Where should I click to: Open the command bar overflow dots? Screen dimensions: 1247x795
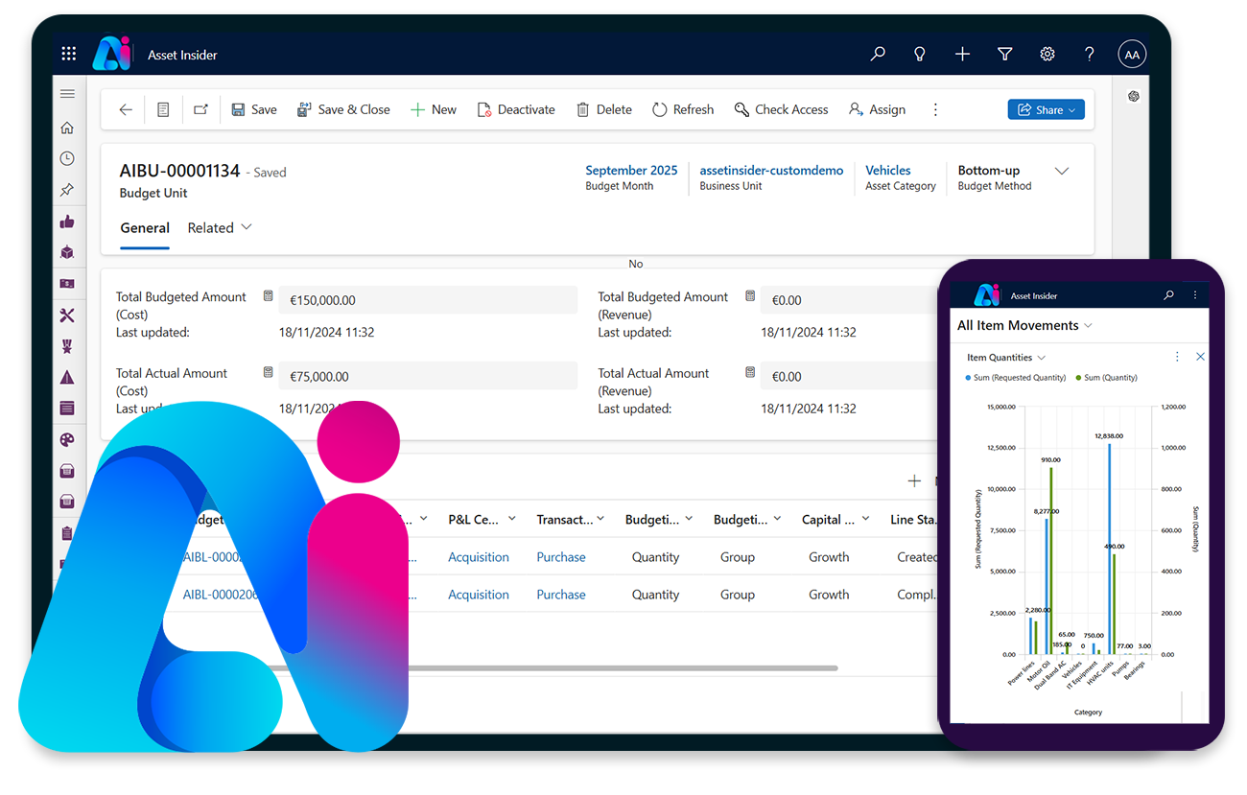point(935,109)
